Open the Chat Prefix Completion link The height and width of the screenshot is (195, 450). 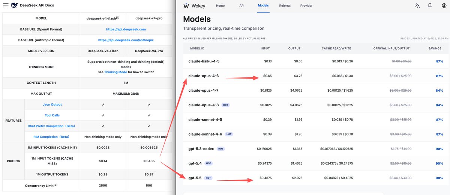(52, 126)
